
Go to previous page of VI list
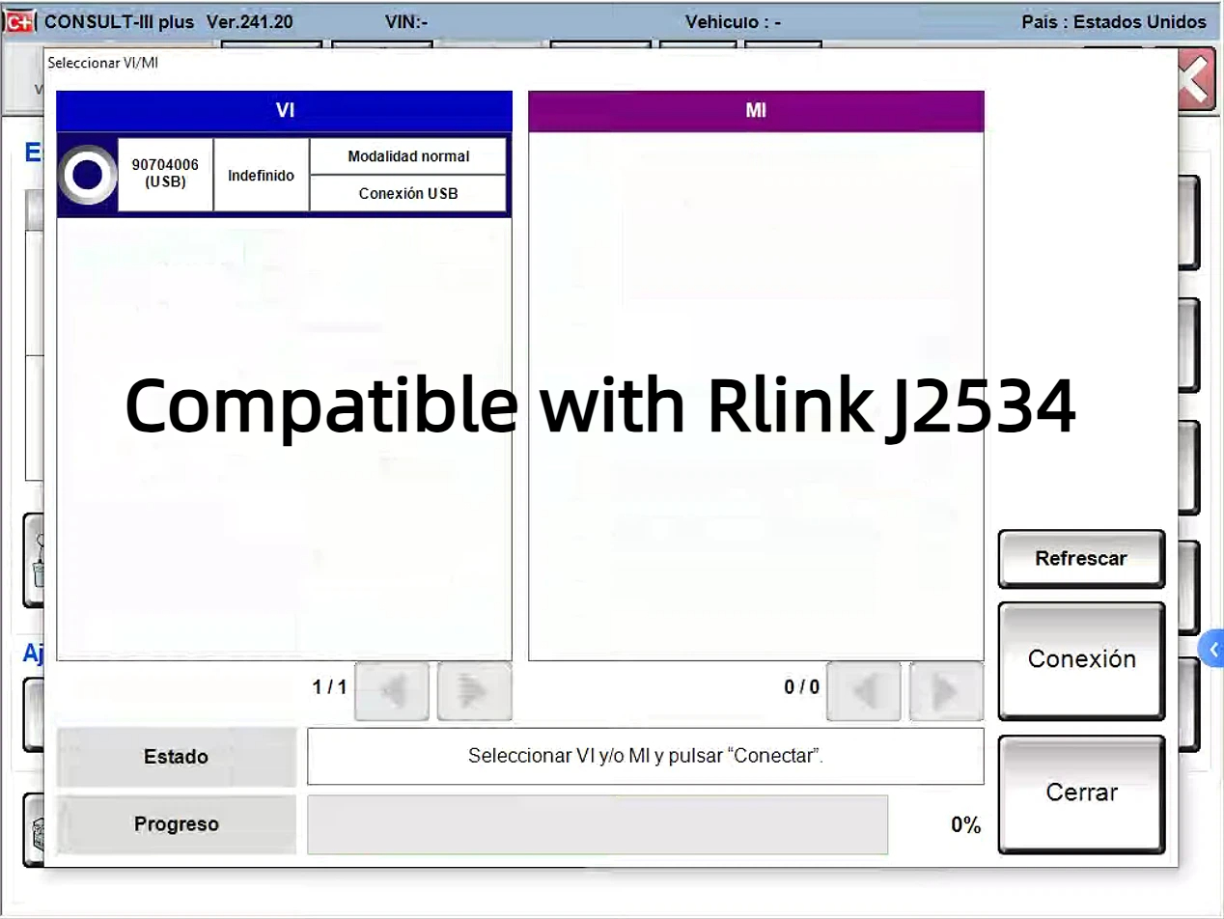[392, 690]
